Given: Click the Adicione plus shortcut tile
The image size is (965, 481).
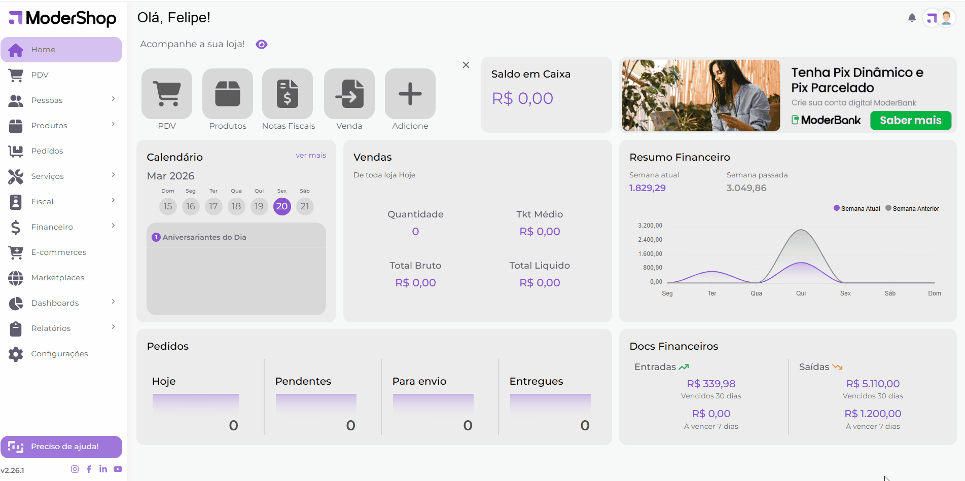Looking at the screenshot, I should (410, 94).
